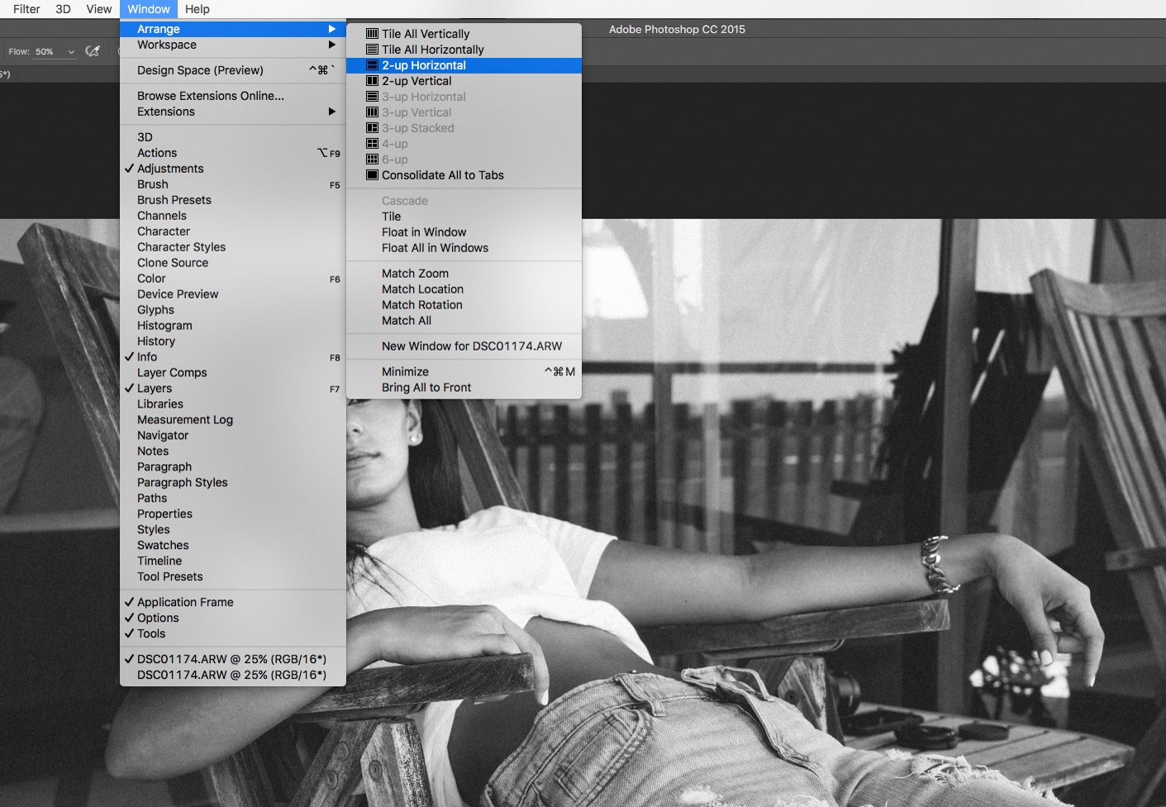Click the Tile All Horizontally layout icon

372,50
